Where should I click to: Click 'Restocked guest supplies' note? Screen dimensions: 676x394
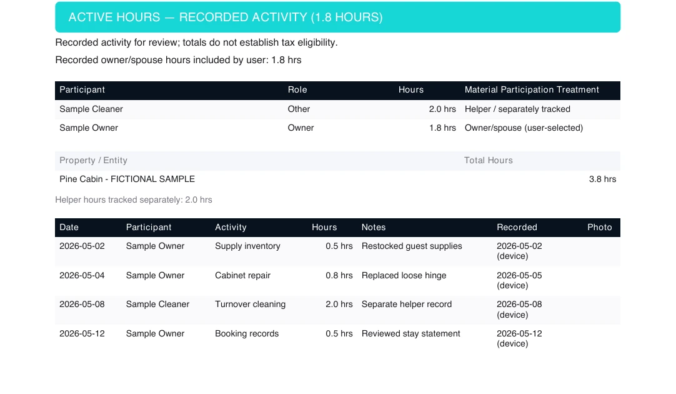[x=412, y=246]
